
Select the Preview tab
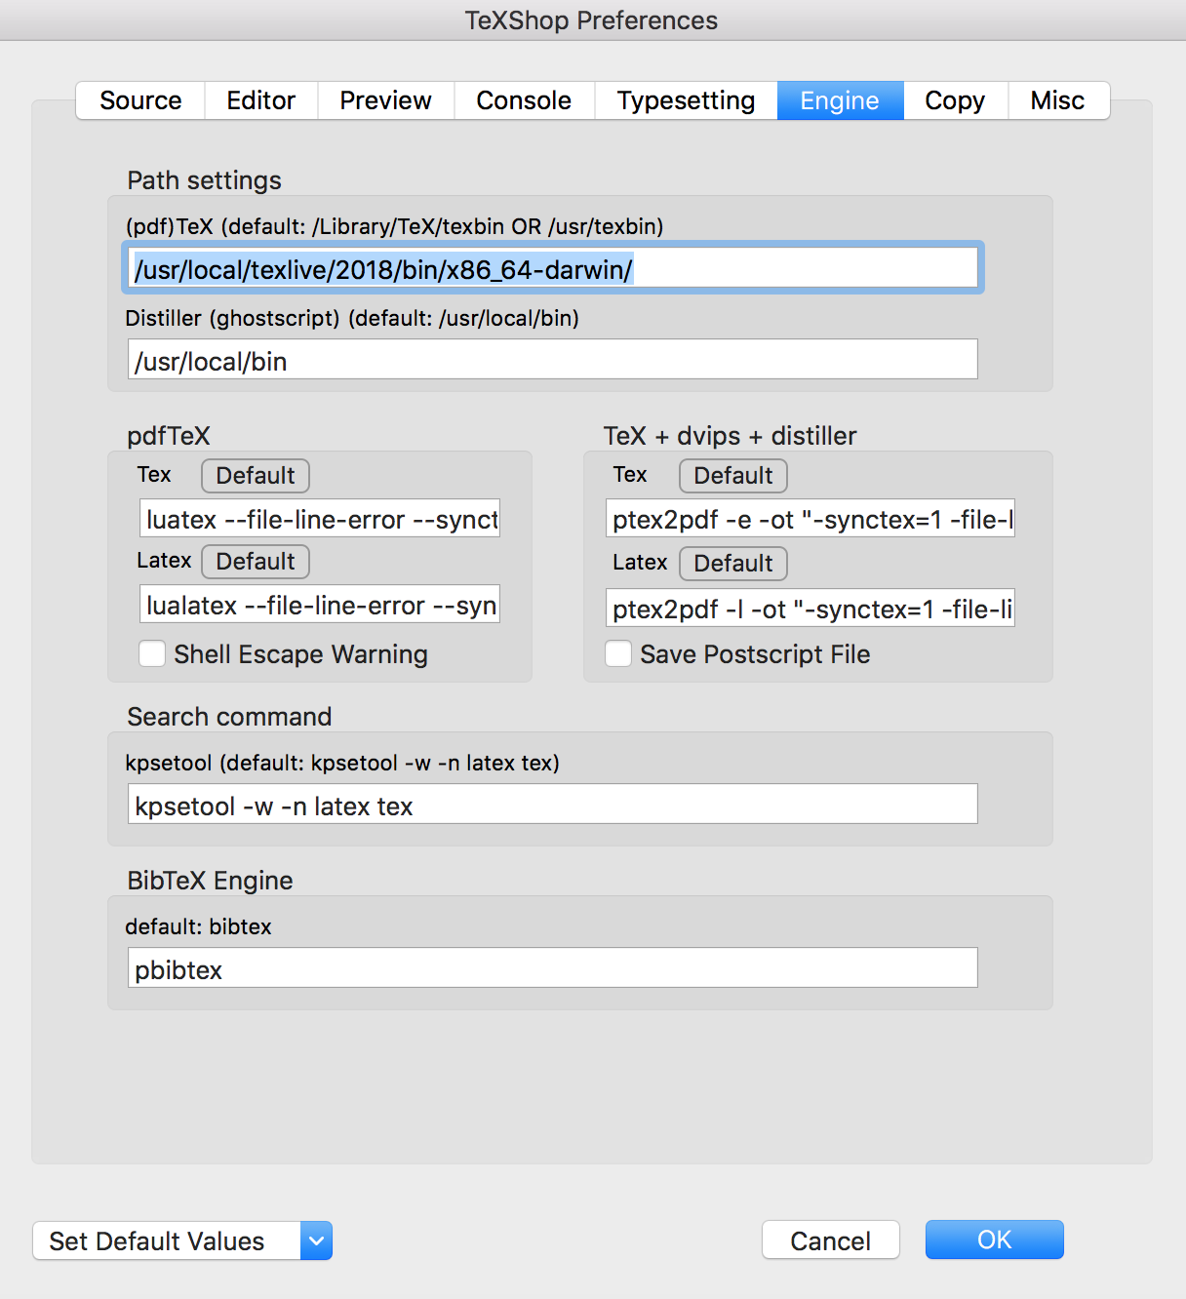pos(385,100)
